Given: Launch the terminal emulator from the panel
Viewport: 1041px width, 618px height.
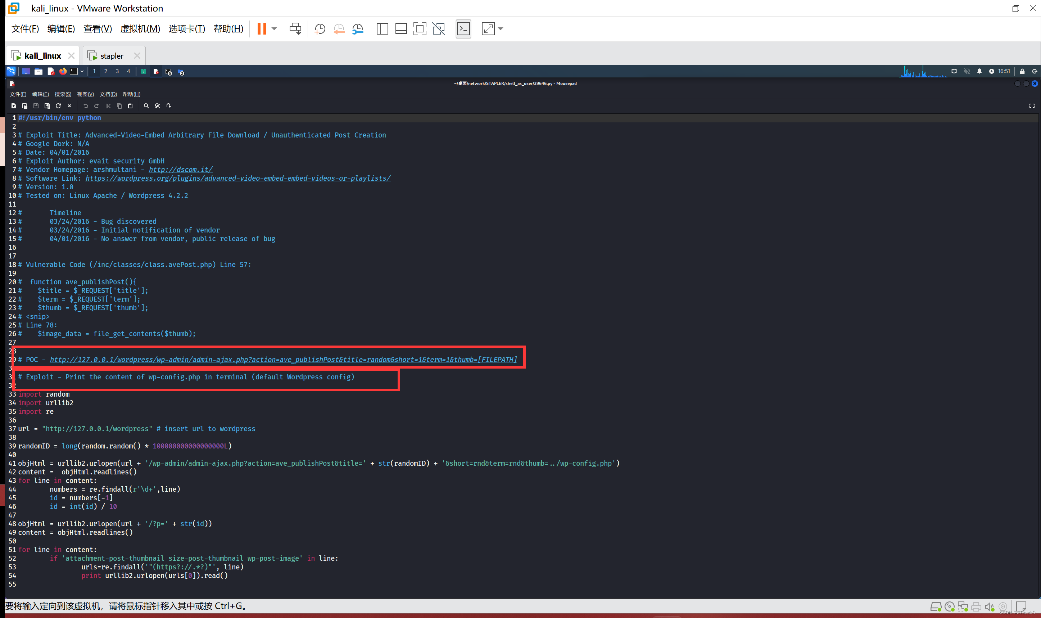Looking at the screenshot, I should point(74,71).
